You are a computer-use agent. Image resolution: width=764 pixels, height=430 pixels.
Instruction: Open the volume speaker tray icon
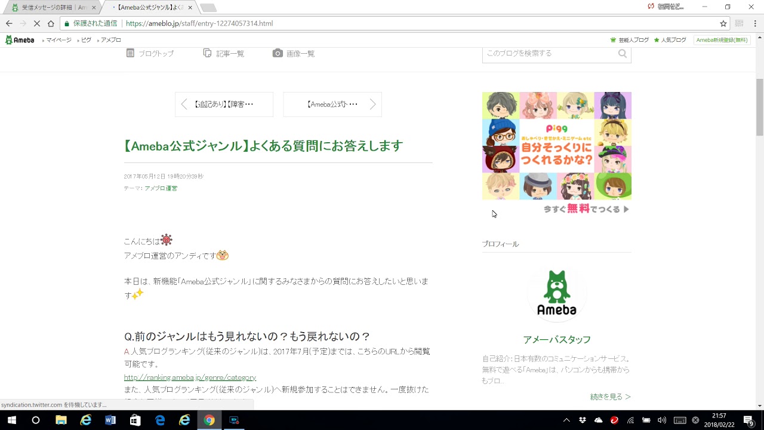(x=662, y=420)
